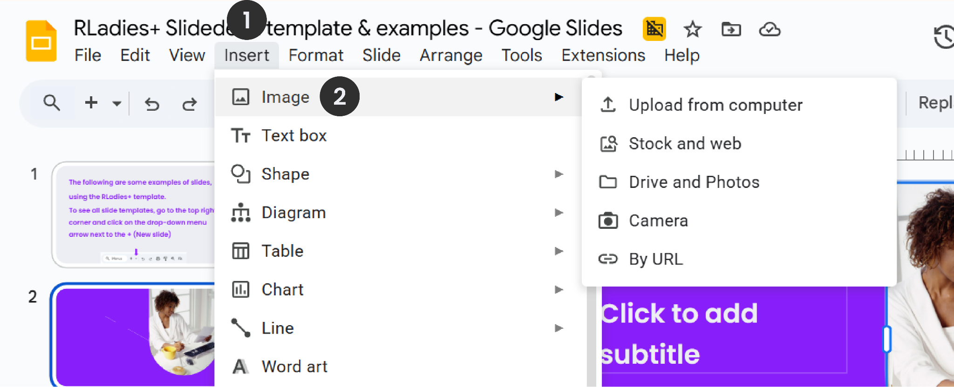This screenshot has width=954, height=387.
Task: Choose Stock and web
Action: (x=739, y=143)
